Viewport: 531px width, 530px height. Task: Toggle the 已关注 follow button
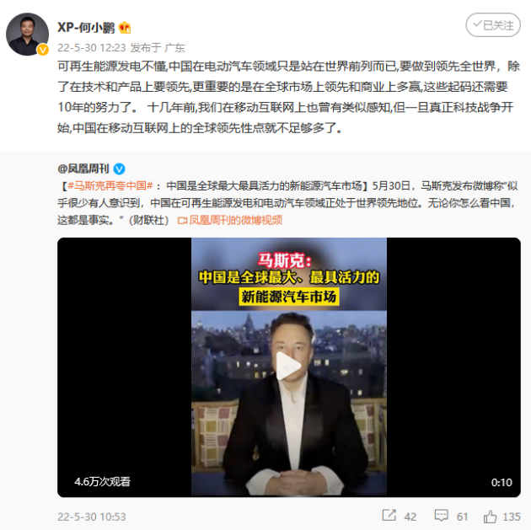pos(493,25)
